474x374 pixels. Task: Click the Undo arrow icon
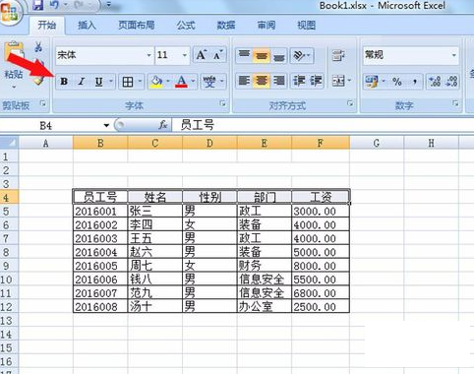pyautogui.click(x=54, y=5)
